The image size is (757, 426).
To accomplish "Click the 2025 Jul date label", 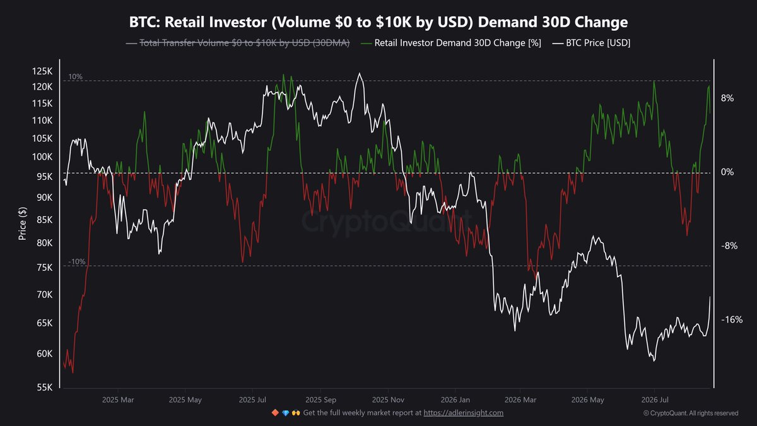I will point(252,399).
